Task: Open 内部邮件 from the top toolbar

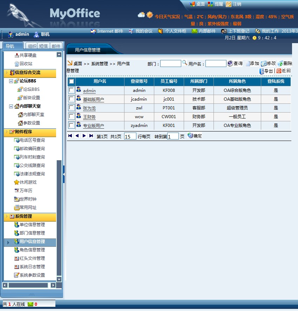Action: pyautogui.click(x=204, y=31)
